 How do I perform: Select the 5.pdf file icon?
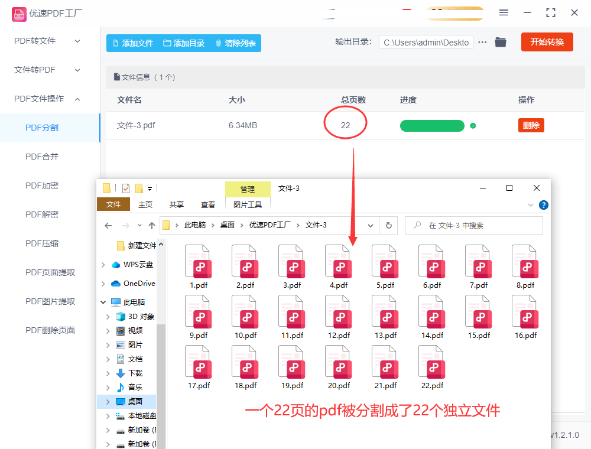click(385, 261)
